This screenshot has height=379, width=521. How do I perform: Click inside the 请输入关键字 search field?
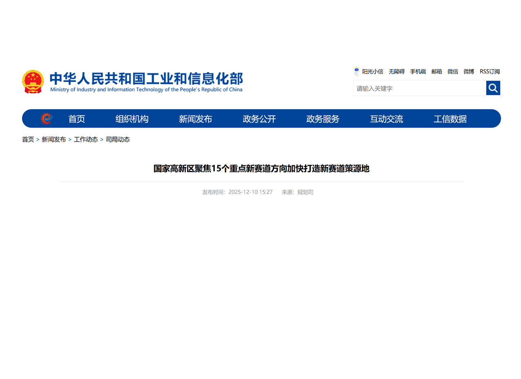coord(419,88)
